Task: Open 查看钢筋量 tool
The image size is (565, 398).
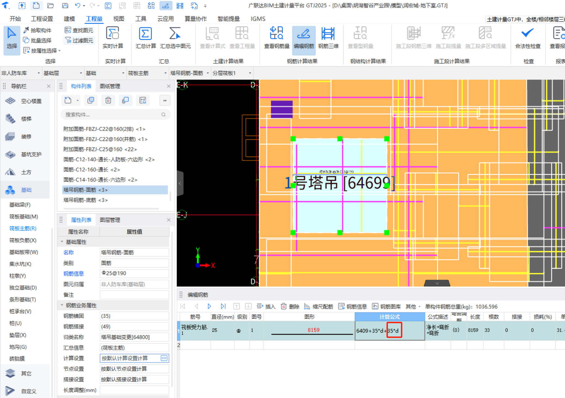Action: tap(277, 38)
